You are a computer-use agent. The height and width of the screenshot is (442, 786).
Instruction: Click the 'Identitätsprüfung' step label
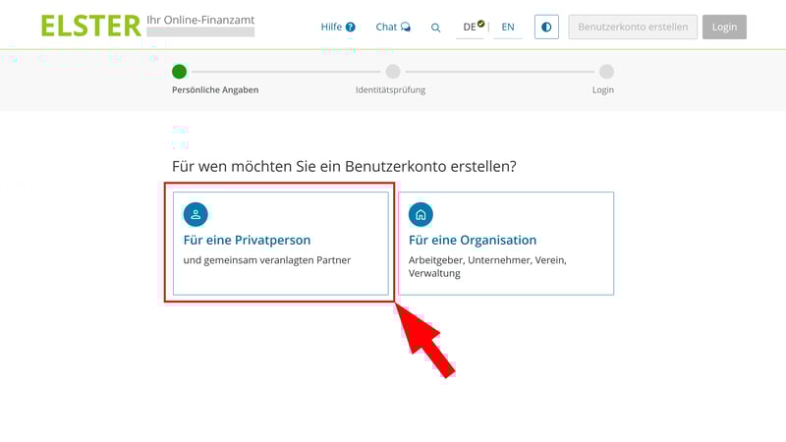(x=390, y=90)
